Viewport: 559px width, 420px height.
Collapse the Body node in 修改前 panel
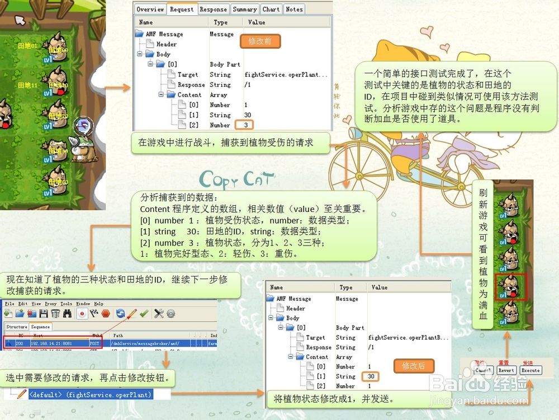tap(140, 54)
